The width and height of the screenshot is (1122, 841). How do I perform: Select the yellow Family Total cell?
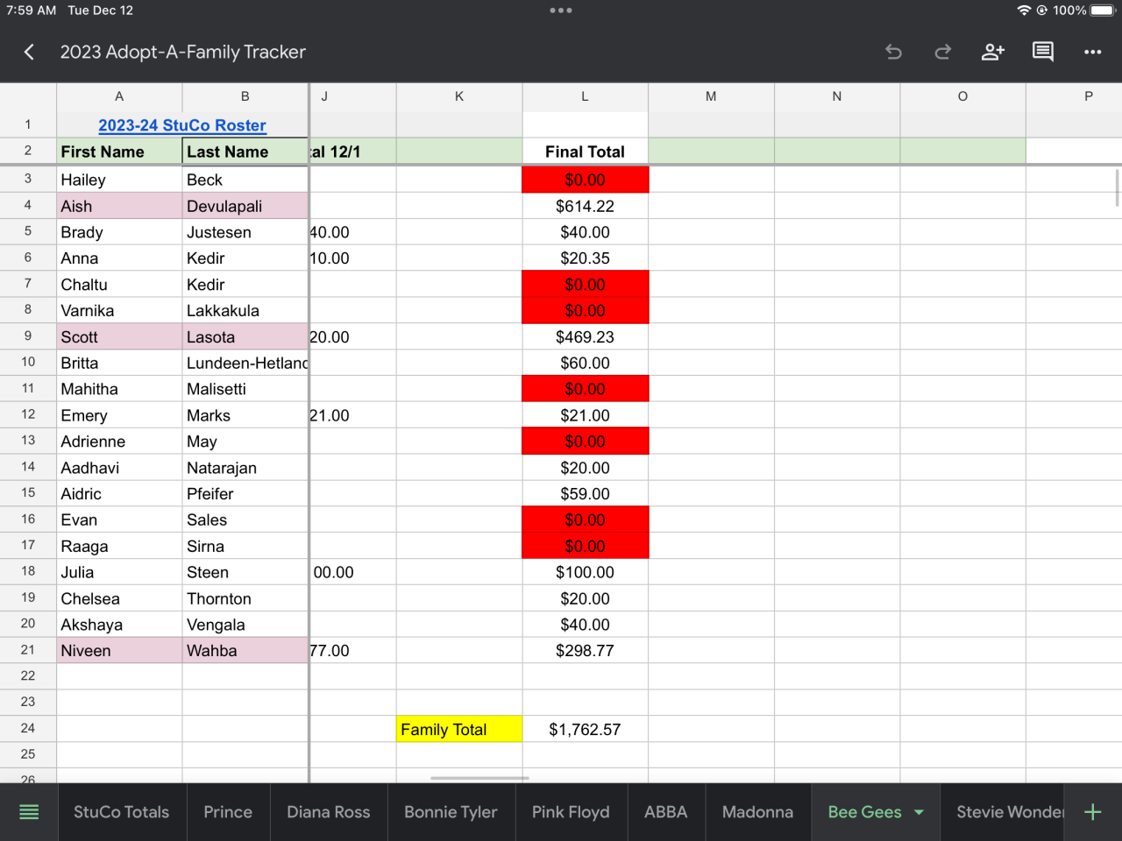pos(458,730)
